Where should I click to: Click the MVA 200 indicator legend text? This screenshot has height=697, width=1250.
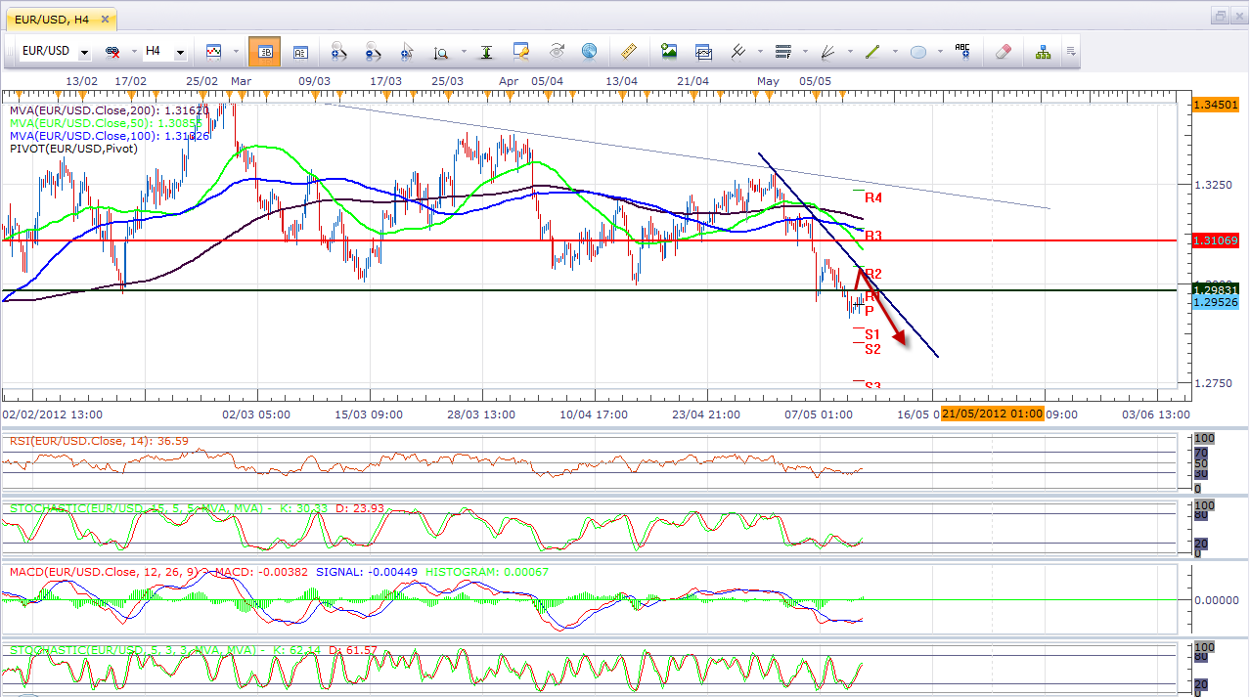[109, 110]
